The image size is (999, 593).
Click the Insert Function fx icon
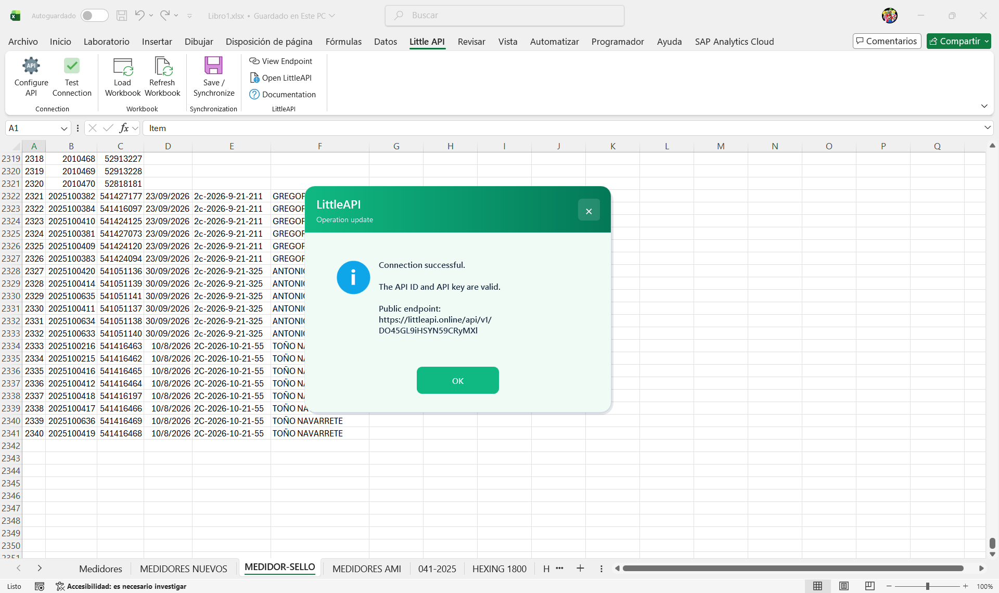pos(124,128)
